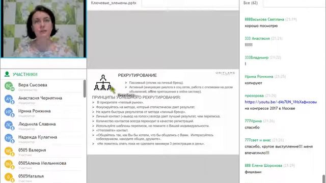This screenshot has width=326, height=183.
Task: Click chat sender 888Васькова Светлана
Action: (264, 19)
